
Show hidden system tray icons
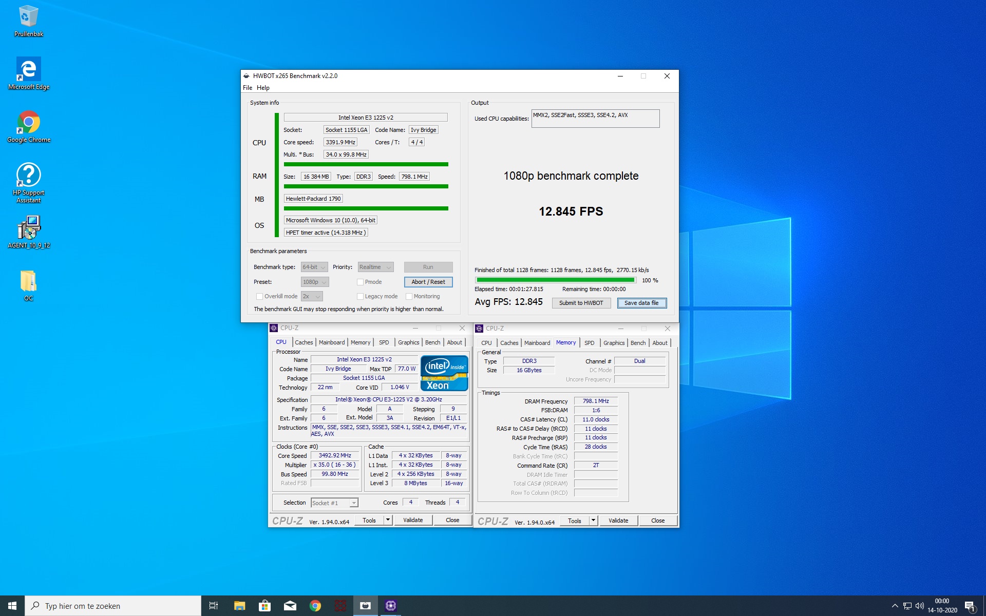pyautogui.click(x=895, y=606)
